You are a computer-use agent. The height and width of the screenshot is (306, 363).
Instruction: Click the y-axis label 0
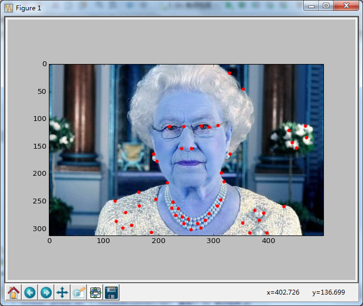pos(45,64)
